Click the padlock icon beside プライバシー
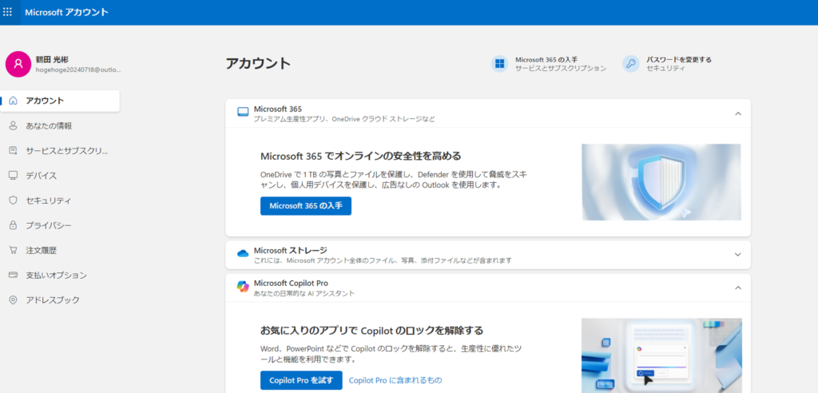The height and width of the screenshot is (393, 818). tap(14, 225)
